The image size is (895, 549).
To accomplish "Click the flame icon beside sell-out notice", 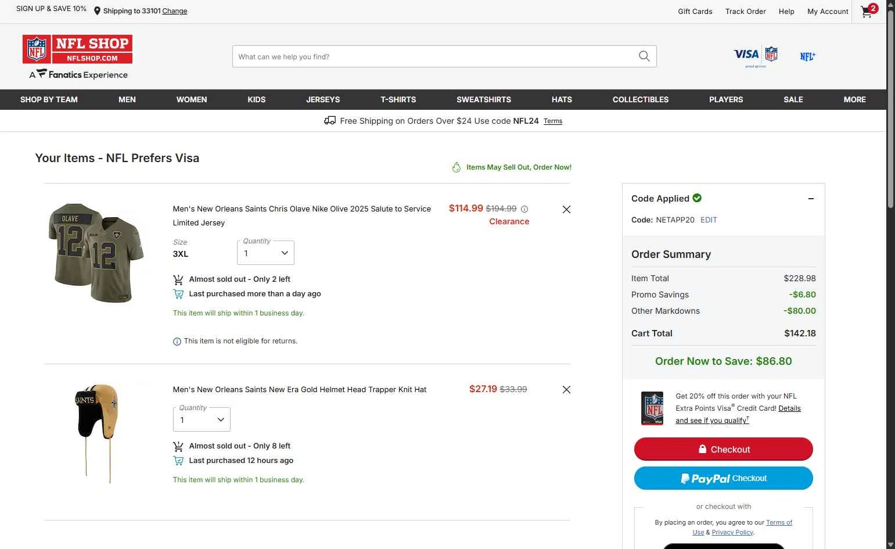I will pyautogui.click(x=457, y=167).
